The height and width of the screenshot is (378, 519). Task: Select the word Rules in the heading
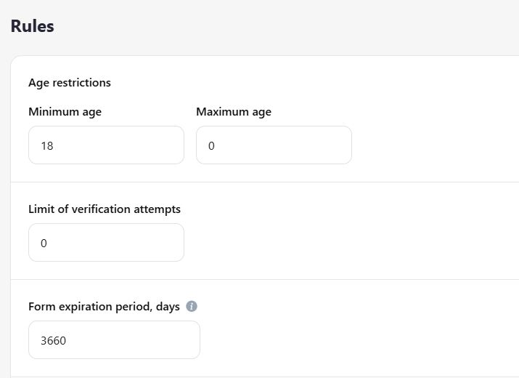click(x=32, y=26)
